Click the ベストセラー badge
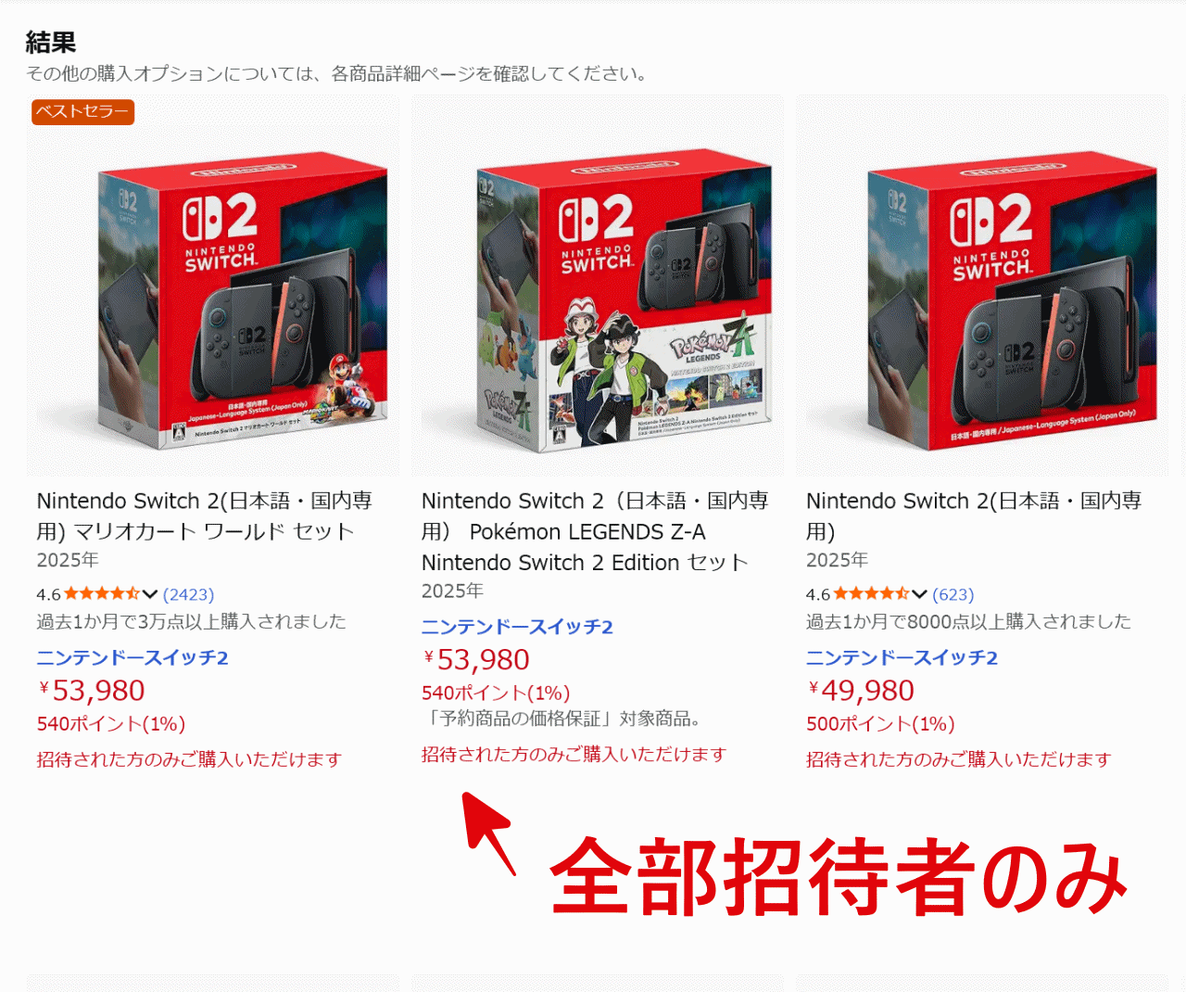Image resolution: width=1186 pixels, height=992 pixels. coord(82,111)
